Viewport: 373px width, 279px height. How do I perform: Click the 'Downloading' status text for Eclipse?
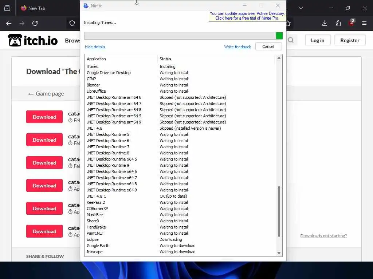pyautogui.click(x=171, y=239)
